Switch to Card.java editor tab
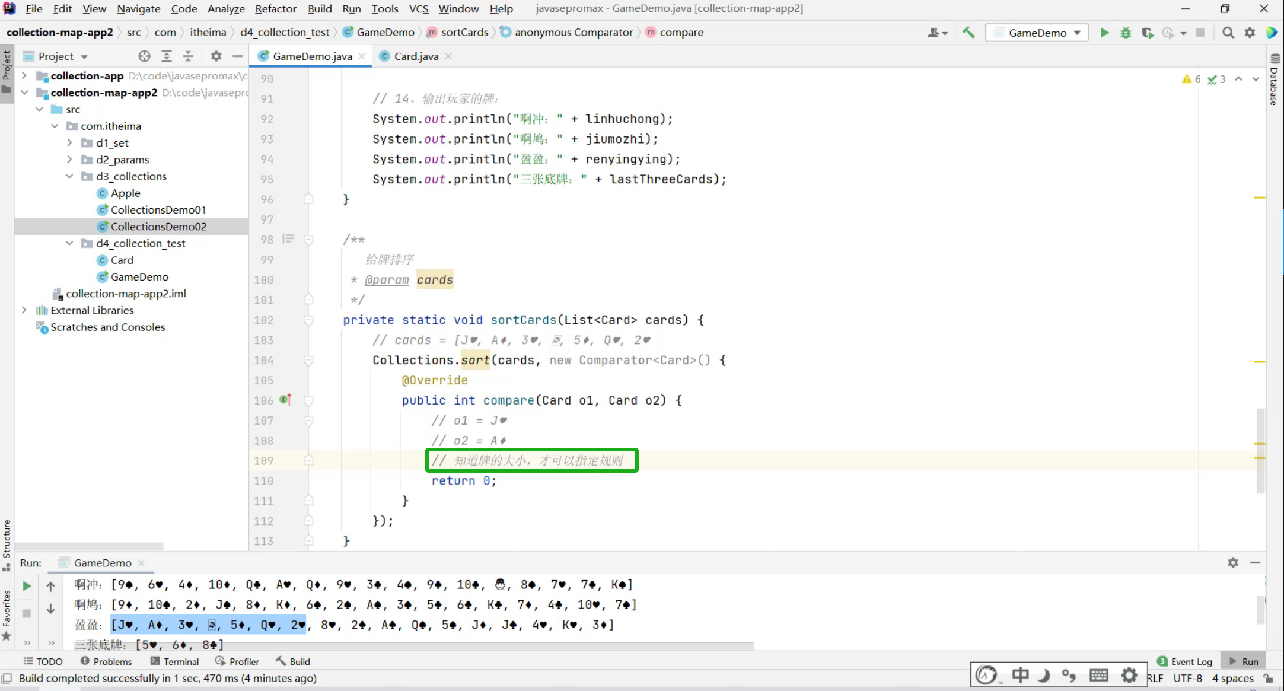The height and width of the screenshot is (691, 1284). (416, 56)
